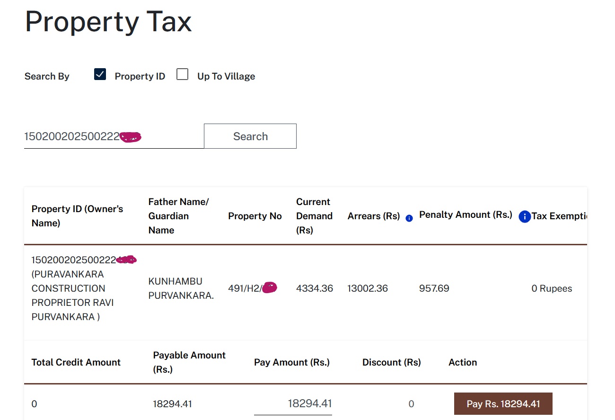The height and width of the screenshot is (420, 615).
Task: Click the info icon beside Arrears (Rs)
Action: pyautogui.click(x=409, y=218)
